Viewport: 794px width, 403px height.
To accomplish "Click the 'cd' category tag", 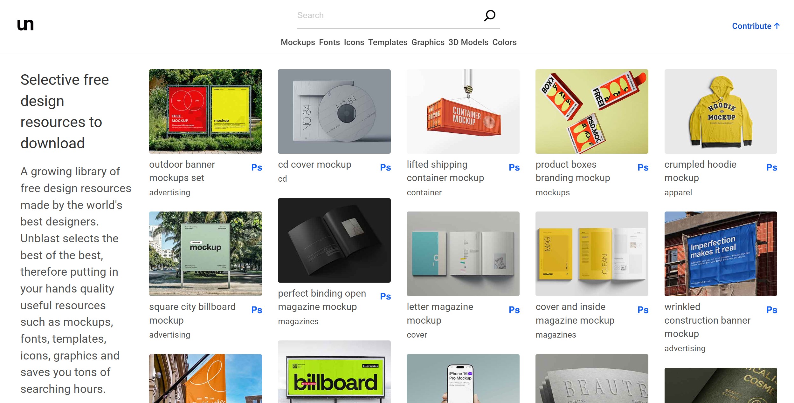I will (282, 179).
